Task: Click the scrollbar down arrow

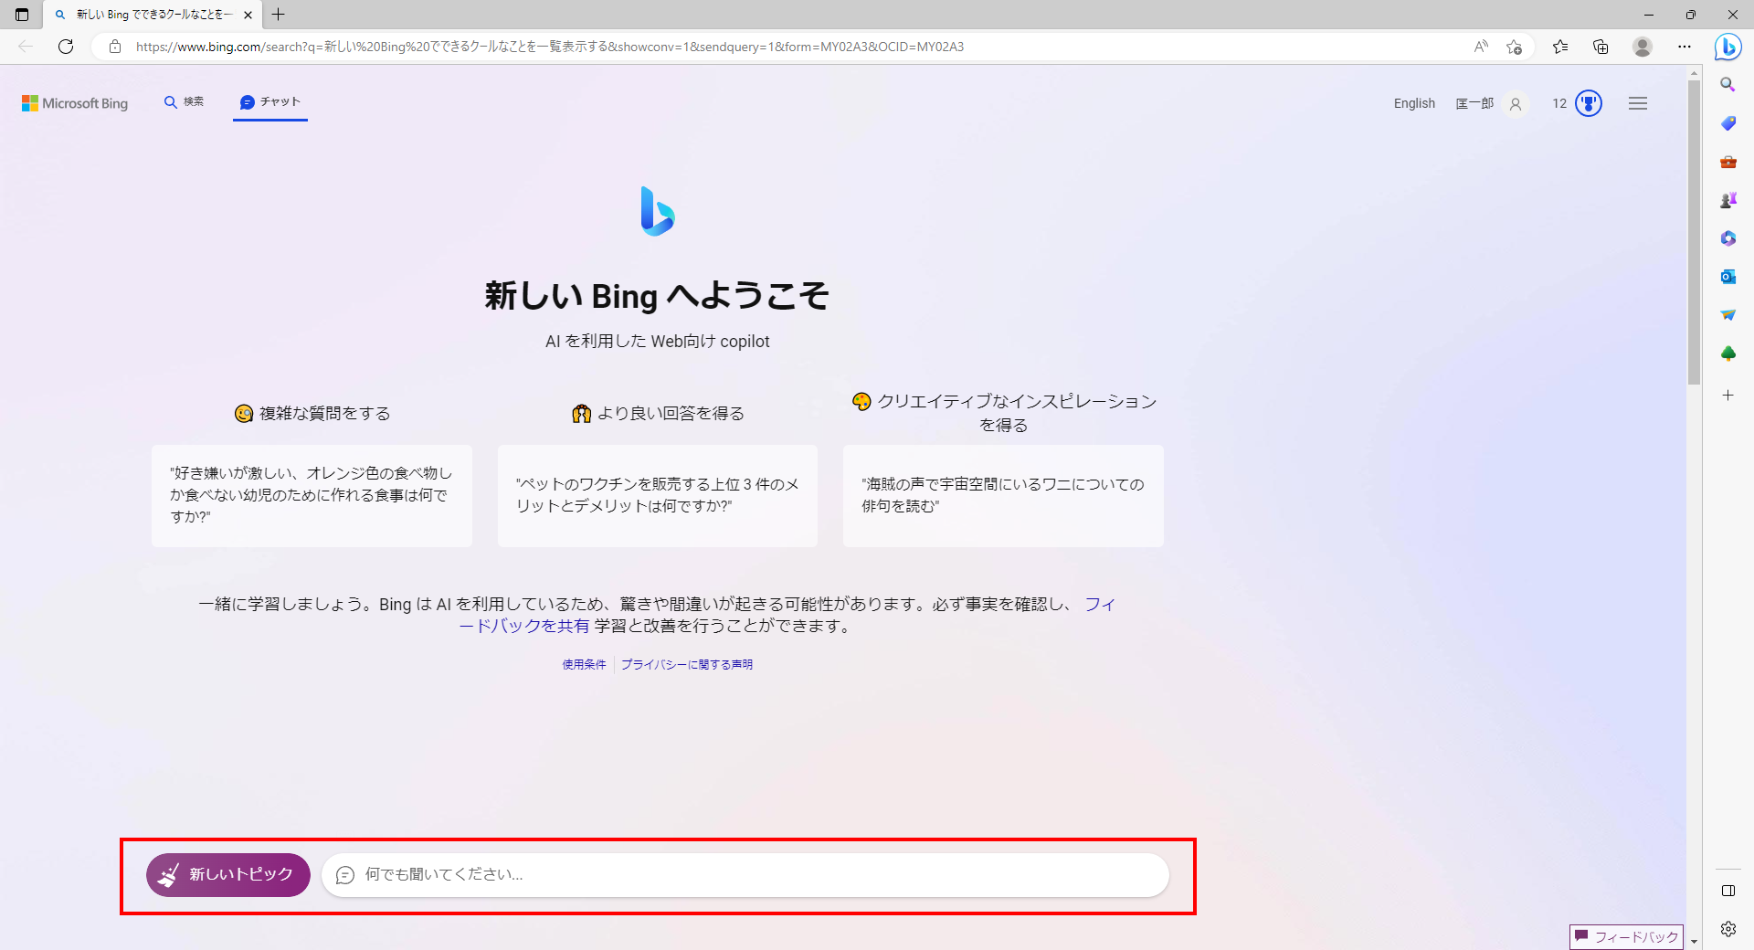Action: coord(1694,941)
